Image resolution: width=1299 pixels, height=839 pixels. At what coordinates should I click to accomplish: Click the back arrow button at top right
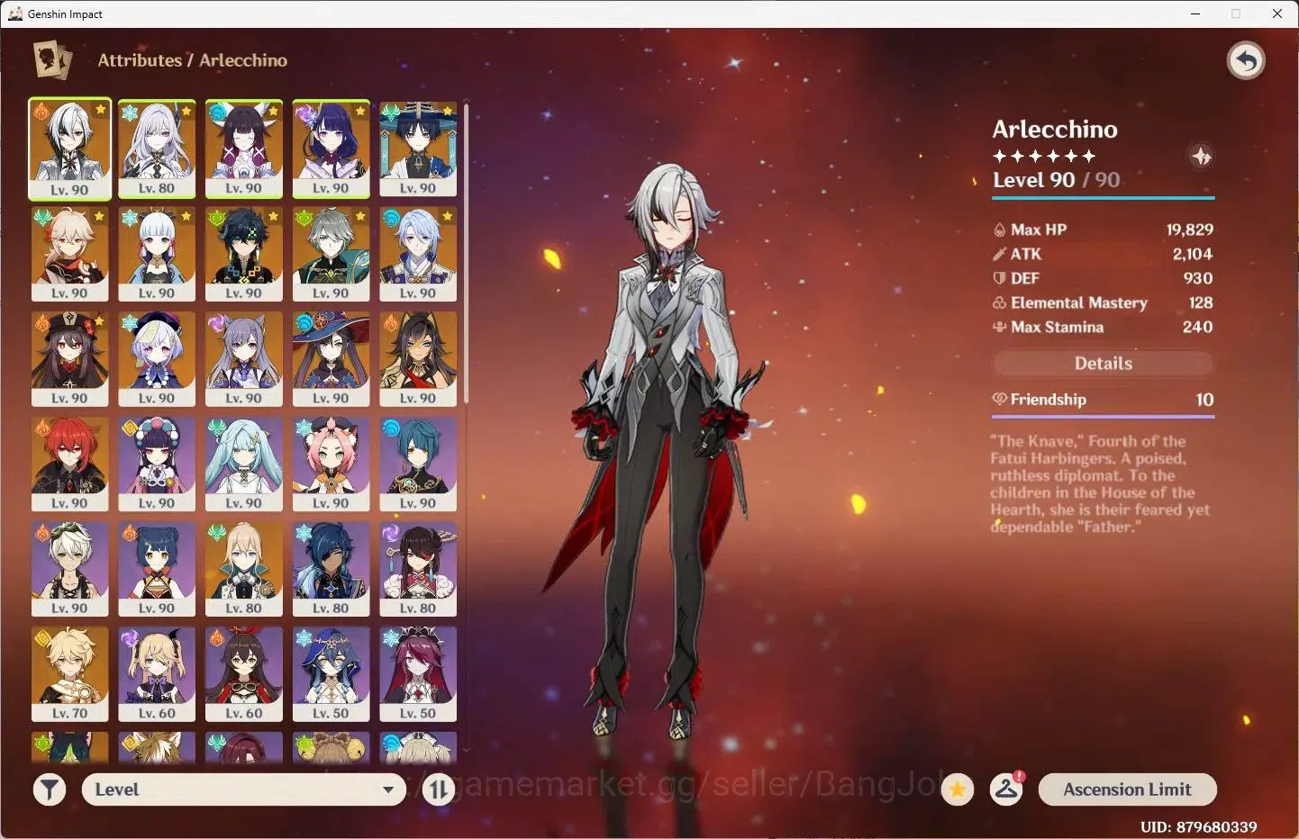pos(1246,61)
